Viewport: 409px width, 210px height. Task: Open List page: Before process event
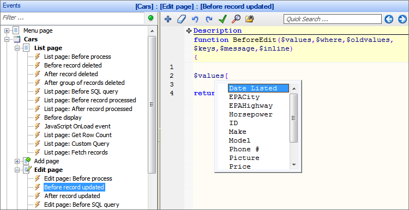pos(77,57)
